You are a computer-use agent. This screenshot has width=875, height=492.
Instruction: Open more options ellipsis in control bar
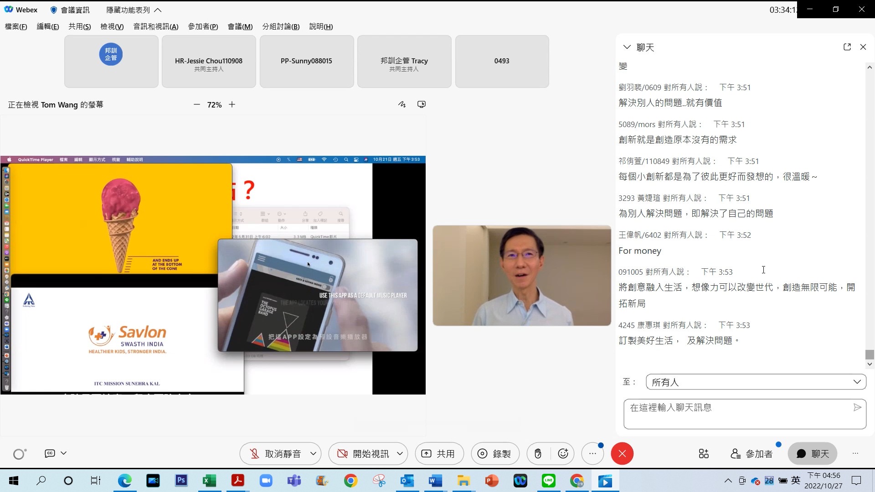click(592, 454)
